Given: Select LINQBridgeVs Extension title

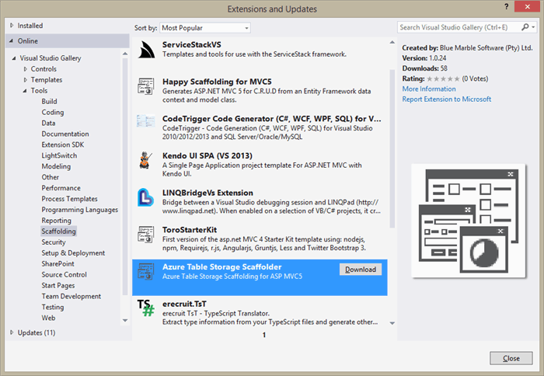Looking at the screenshot, I should [207, 193].
